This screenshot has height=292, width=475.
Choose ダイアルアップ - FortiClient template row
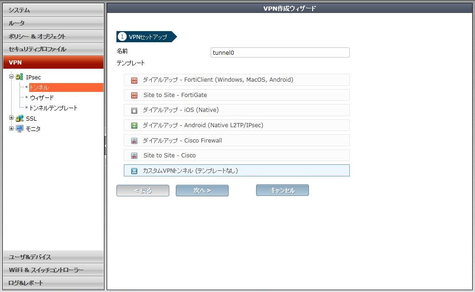coord(237,80)
